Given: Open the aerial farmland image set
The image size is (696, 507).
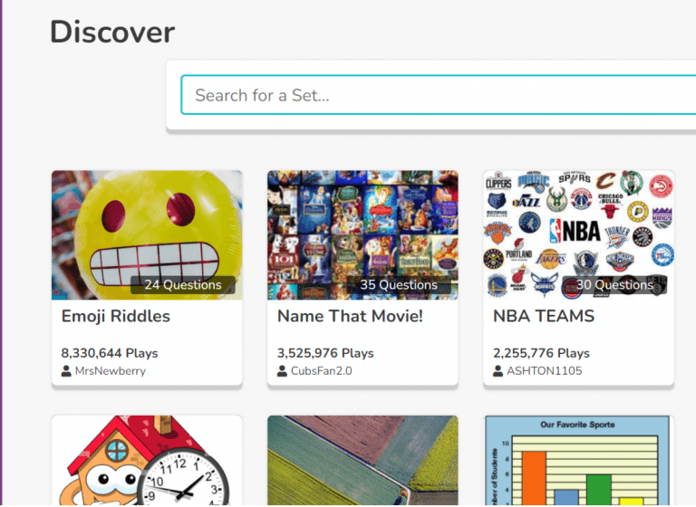Looking at the screenshot, I should [x=362, y=462].
